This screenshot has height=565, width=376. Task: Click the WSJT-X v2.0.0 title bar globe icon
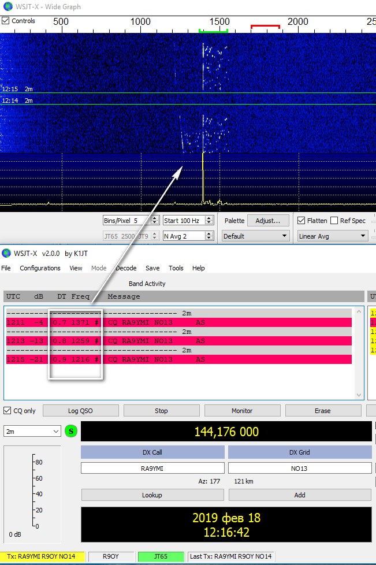6,254
